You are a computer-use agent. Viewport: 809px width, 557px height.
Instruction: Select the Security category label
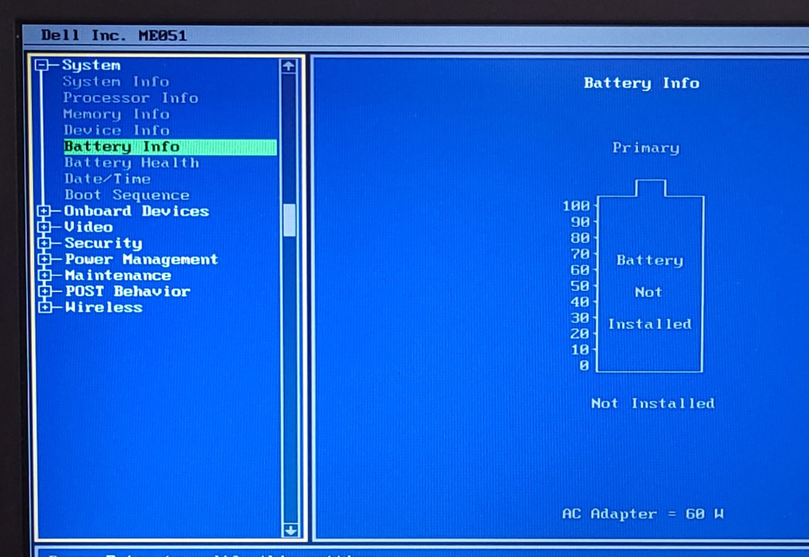click(103, 243)
